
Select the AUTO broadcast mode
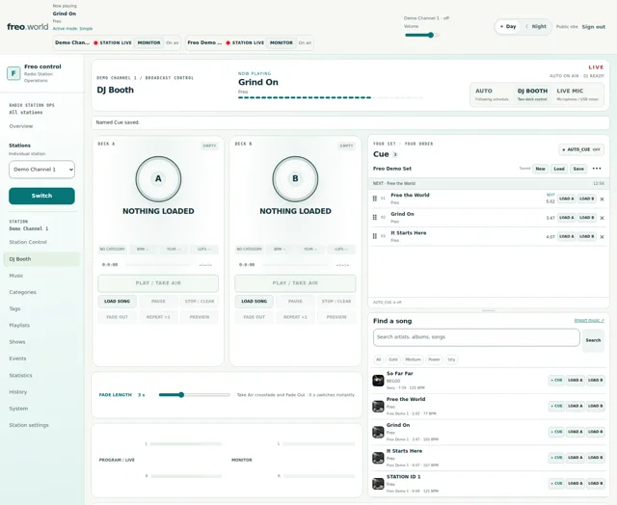pyautogui.click(x=492, y=94)
